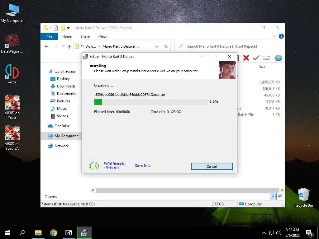Click the blue shell globe toolbar icon

(278, 58)
